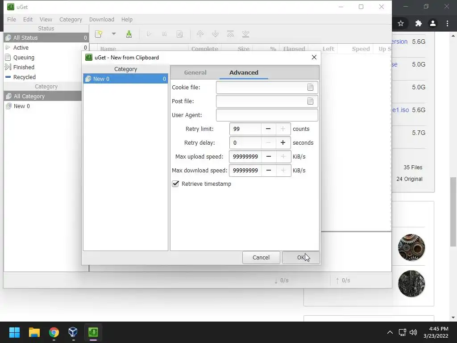Decrease the Retry delay value

[x=268, y=142]
